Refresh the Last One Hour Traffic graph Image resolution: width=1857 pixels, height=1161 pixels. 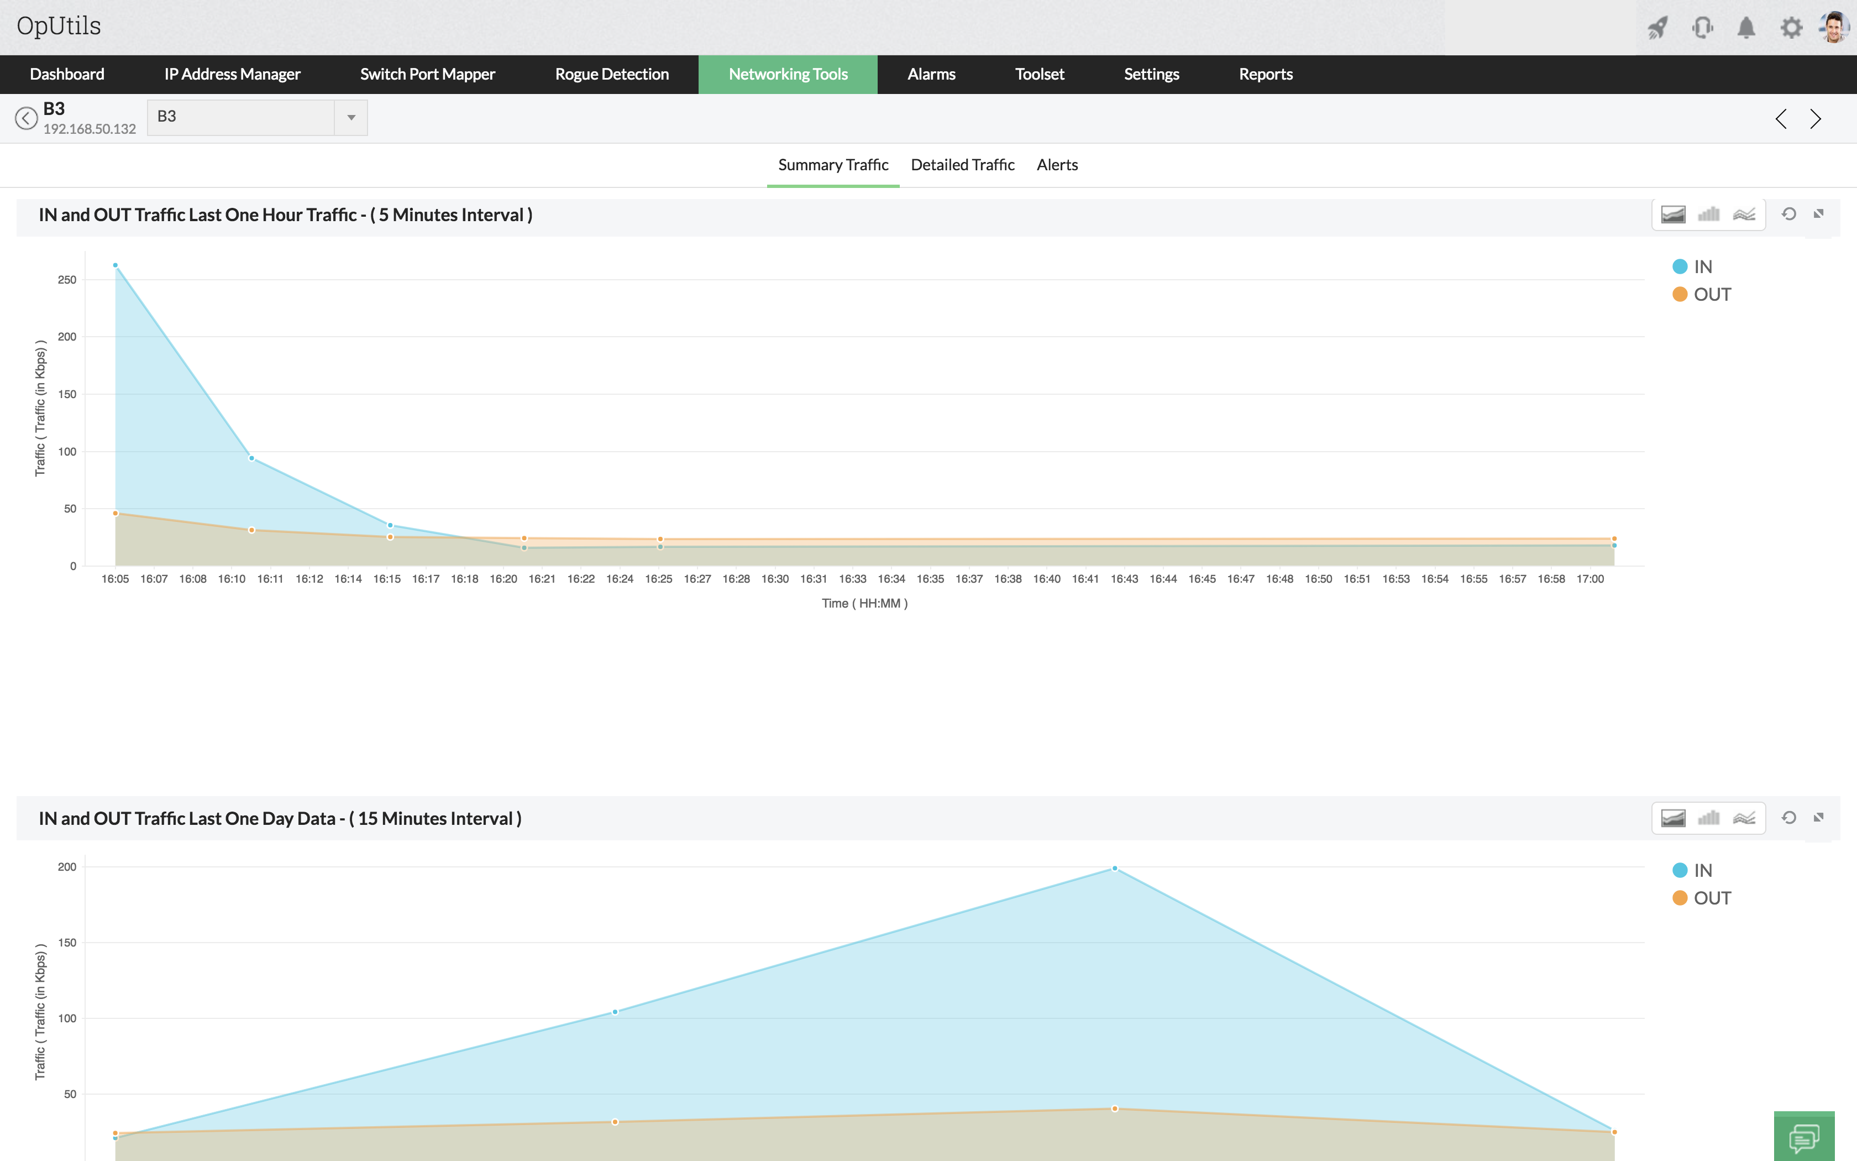coord(1788,215)
